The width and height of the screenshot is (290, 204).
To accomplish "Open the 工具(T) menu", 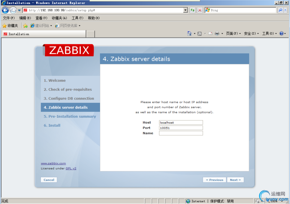I will tap(77, 18).
